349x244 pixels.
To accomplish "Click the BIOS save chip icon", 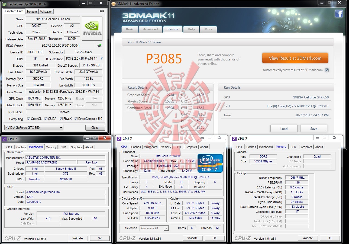I will [x=99, y=46].
